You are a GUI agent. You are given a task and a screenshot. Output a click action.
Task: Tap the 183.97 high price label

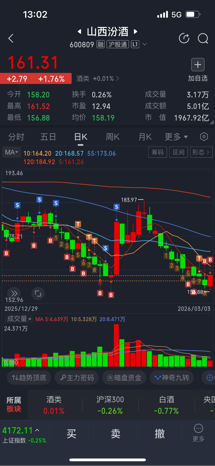[129, 200]
